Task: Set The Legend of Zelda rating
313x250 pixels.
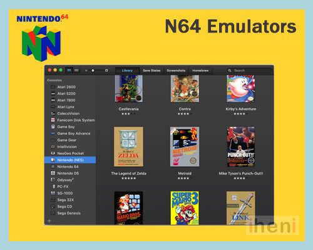Action: point(128,178)
